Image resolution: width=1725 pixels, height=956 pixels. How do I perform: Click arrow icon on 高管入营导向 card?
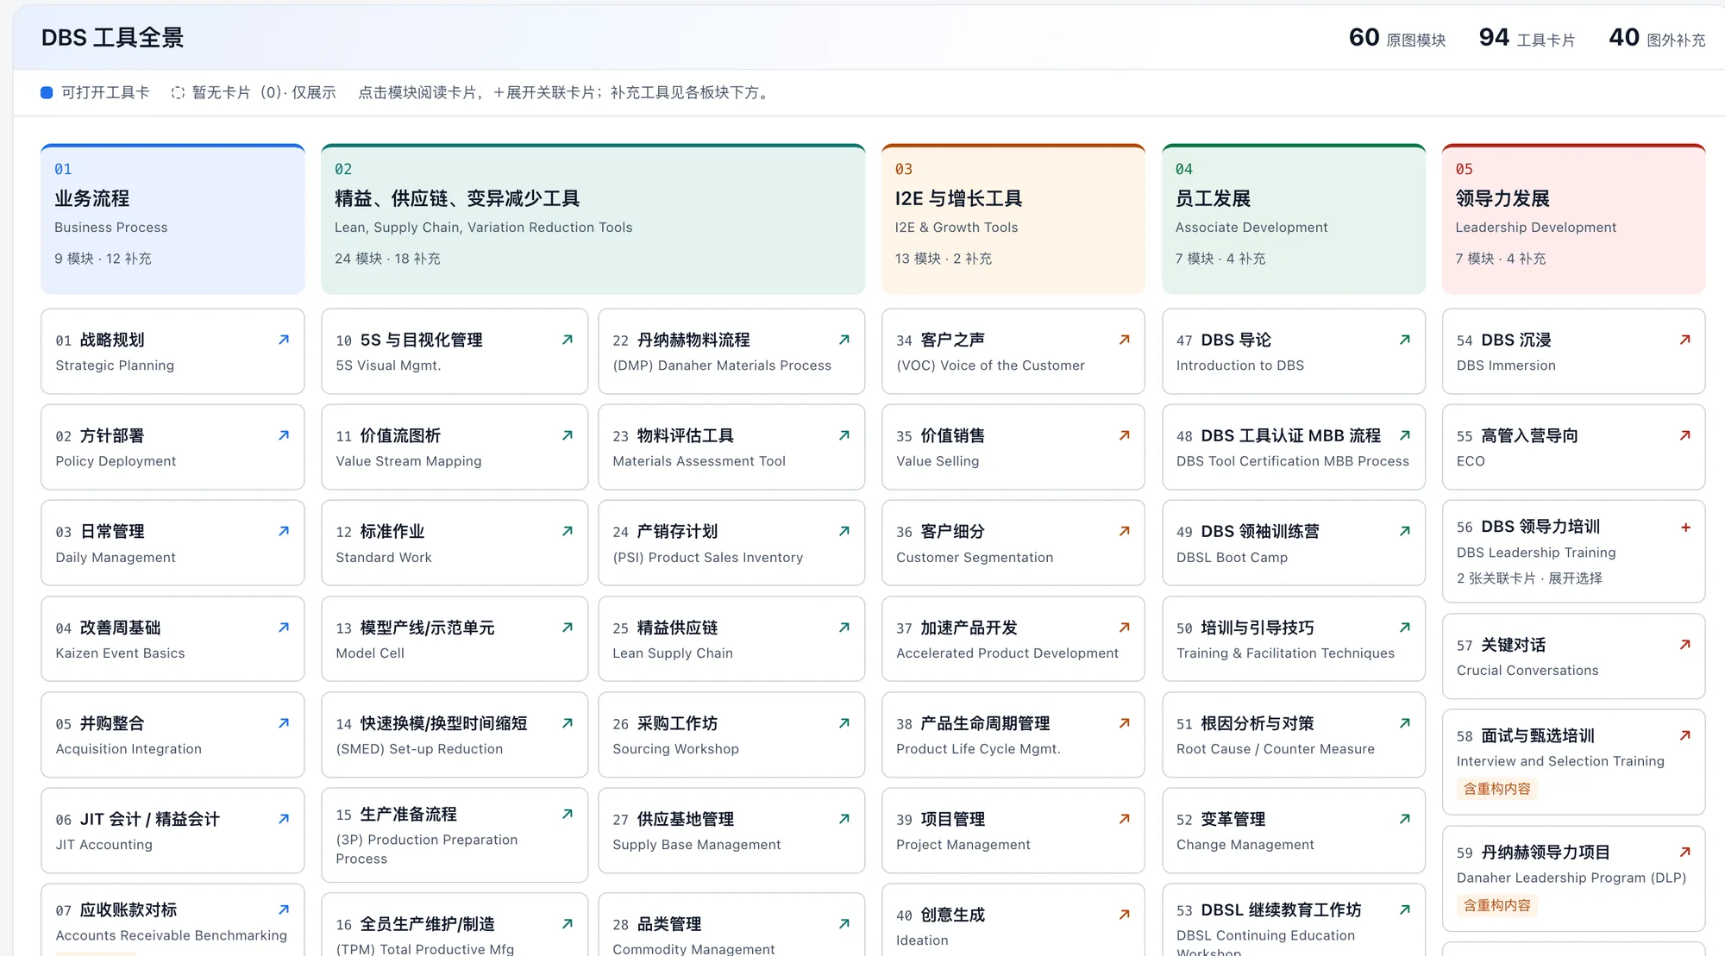(x=1685, y=435)
